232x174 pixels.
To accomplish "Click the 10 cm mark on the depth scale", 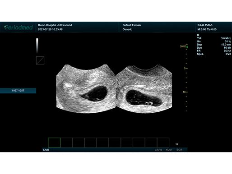I will point(185,92).
